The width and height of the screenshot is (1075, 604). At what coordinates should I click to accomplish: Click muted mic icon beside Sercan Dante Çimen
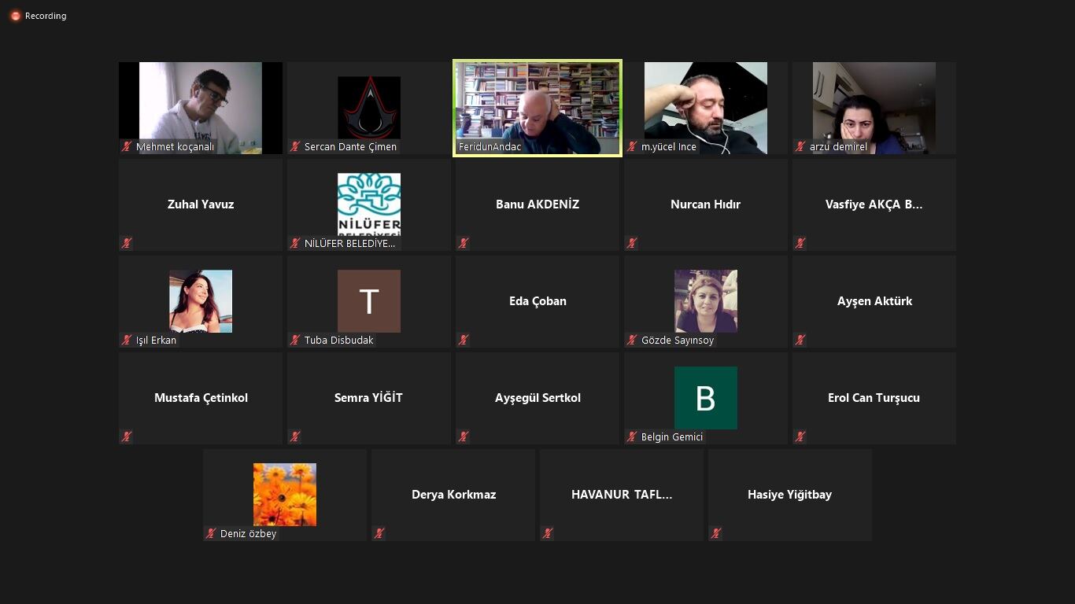(x=295, y=146)
